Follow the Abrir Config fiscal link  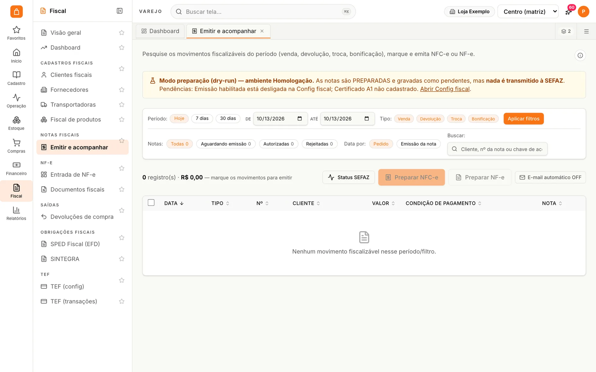(x=445, y=89)
